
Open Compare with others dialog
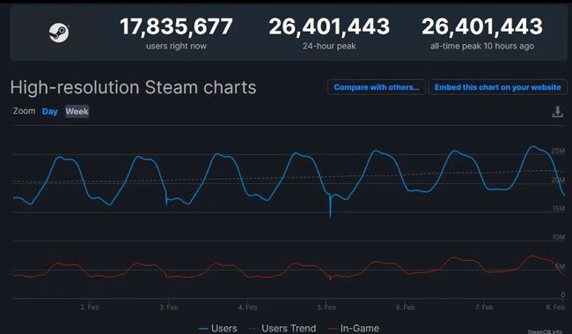coord(377,87)
